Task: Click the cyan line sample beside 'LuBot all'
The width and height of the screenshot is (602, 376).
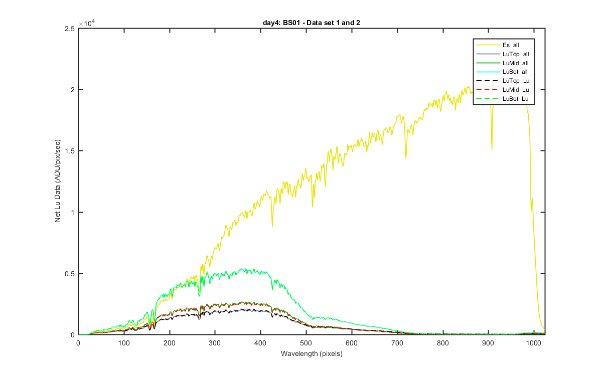Action: (x=487, y=72)
